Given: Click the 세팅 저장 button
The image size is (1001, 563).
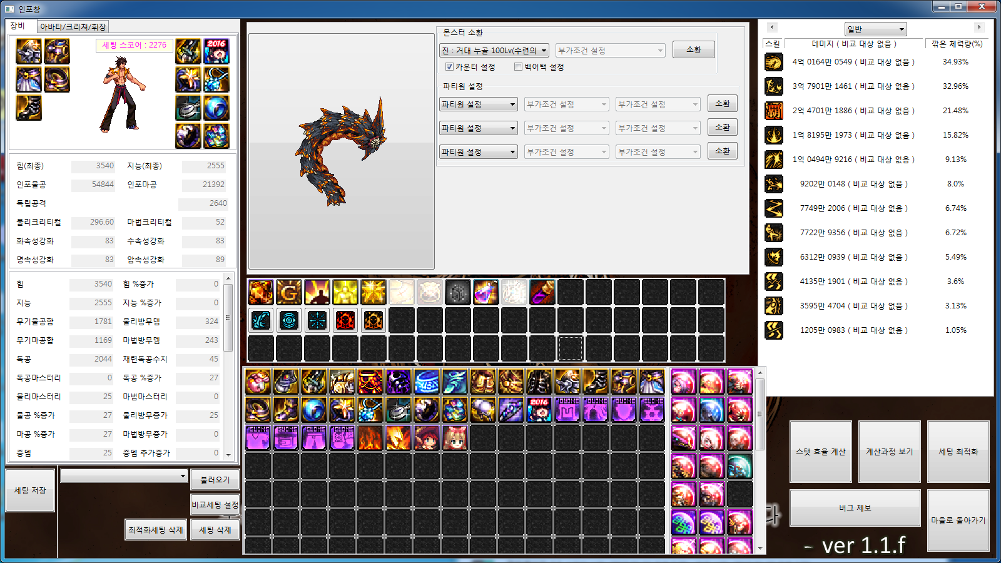Looking at the screenshot, I should point(30,490).
